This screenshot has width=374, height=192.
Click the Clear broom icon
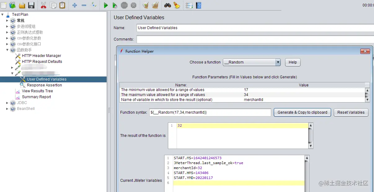(x=145, y=5)
